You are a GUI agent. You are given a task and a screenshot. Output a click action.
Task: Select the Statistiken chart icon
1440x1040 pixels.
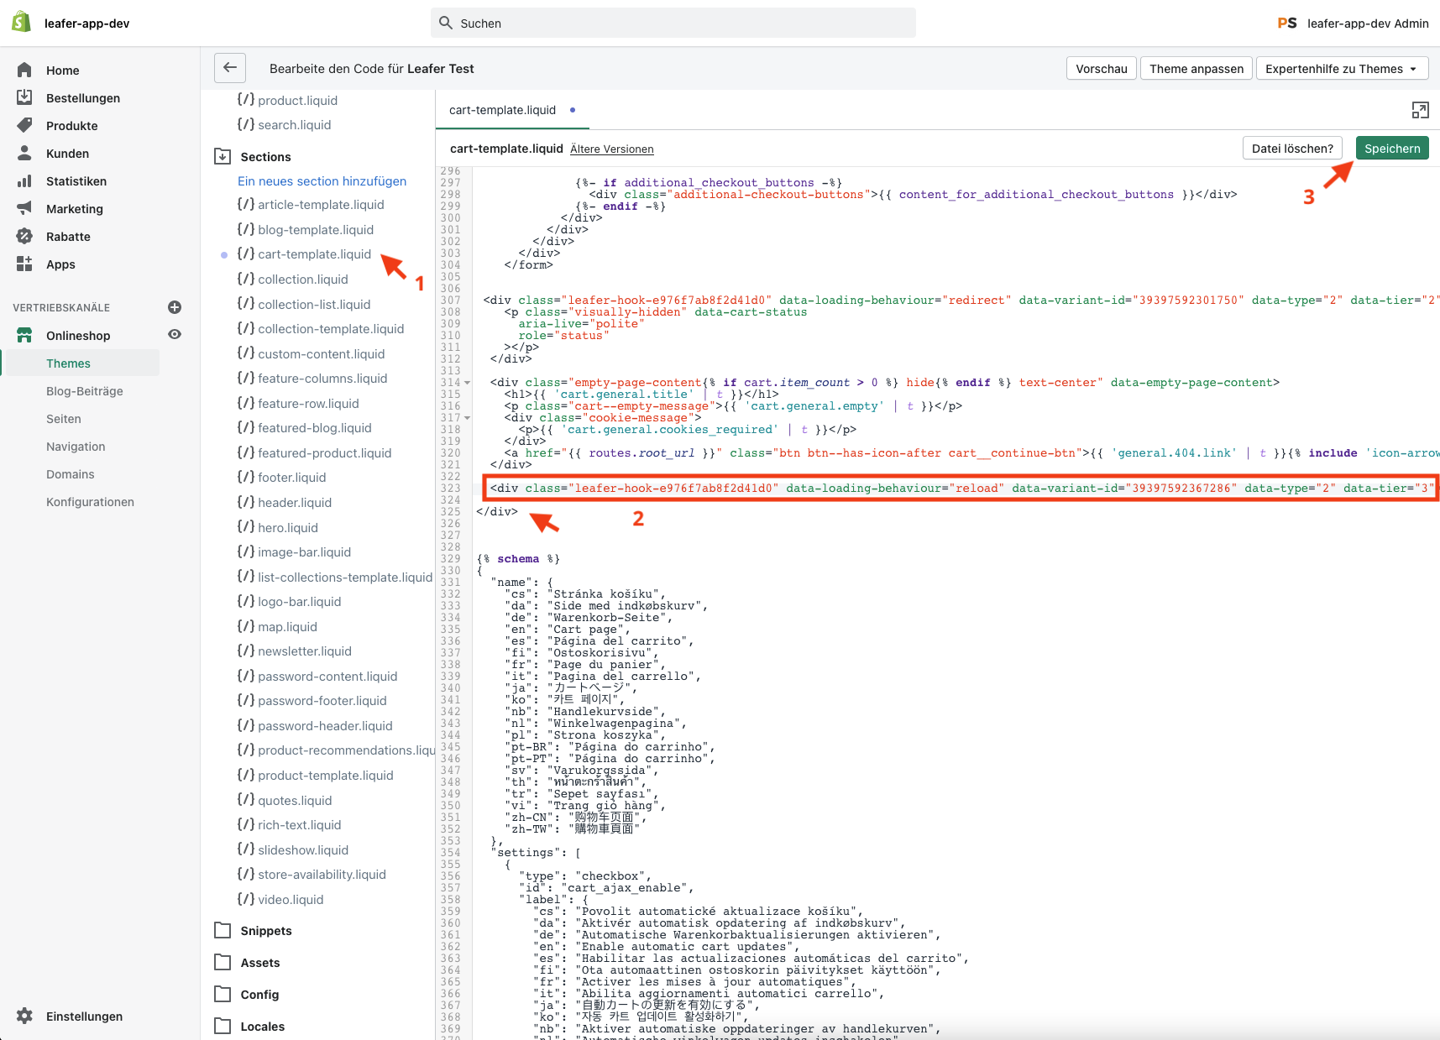point(24,180)
